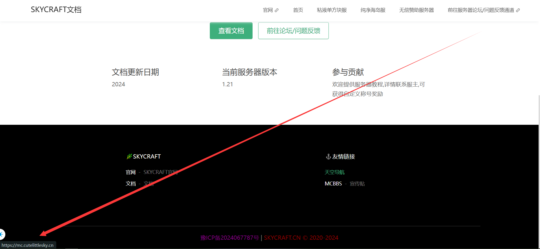This screenshot has height=249, width=540.
Task: Click the 2024 update date value
Action: [x=118, y=84]
